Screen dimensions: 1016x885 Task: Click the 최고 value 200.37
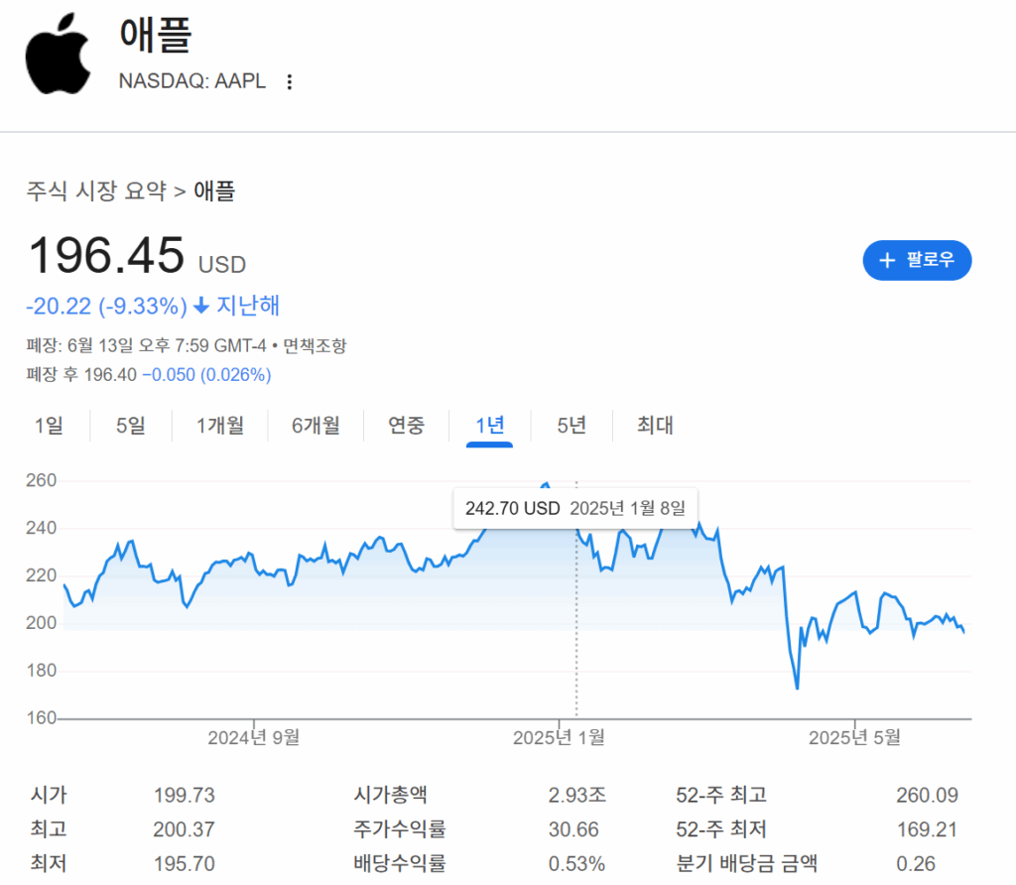[x=184, y=829]
